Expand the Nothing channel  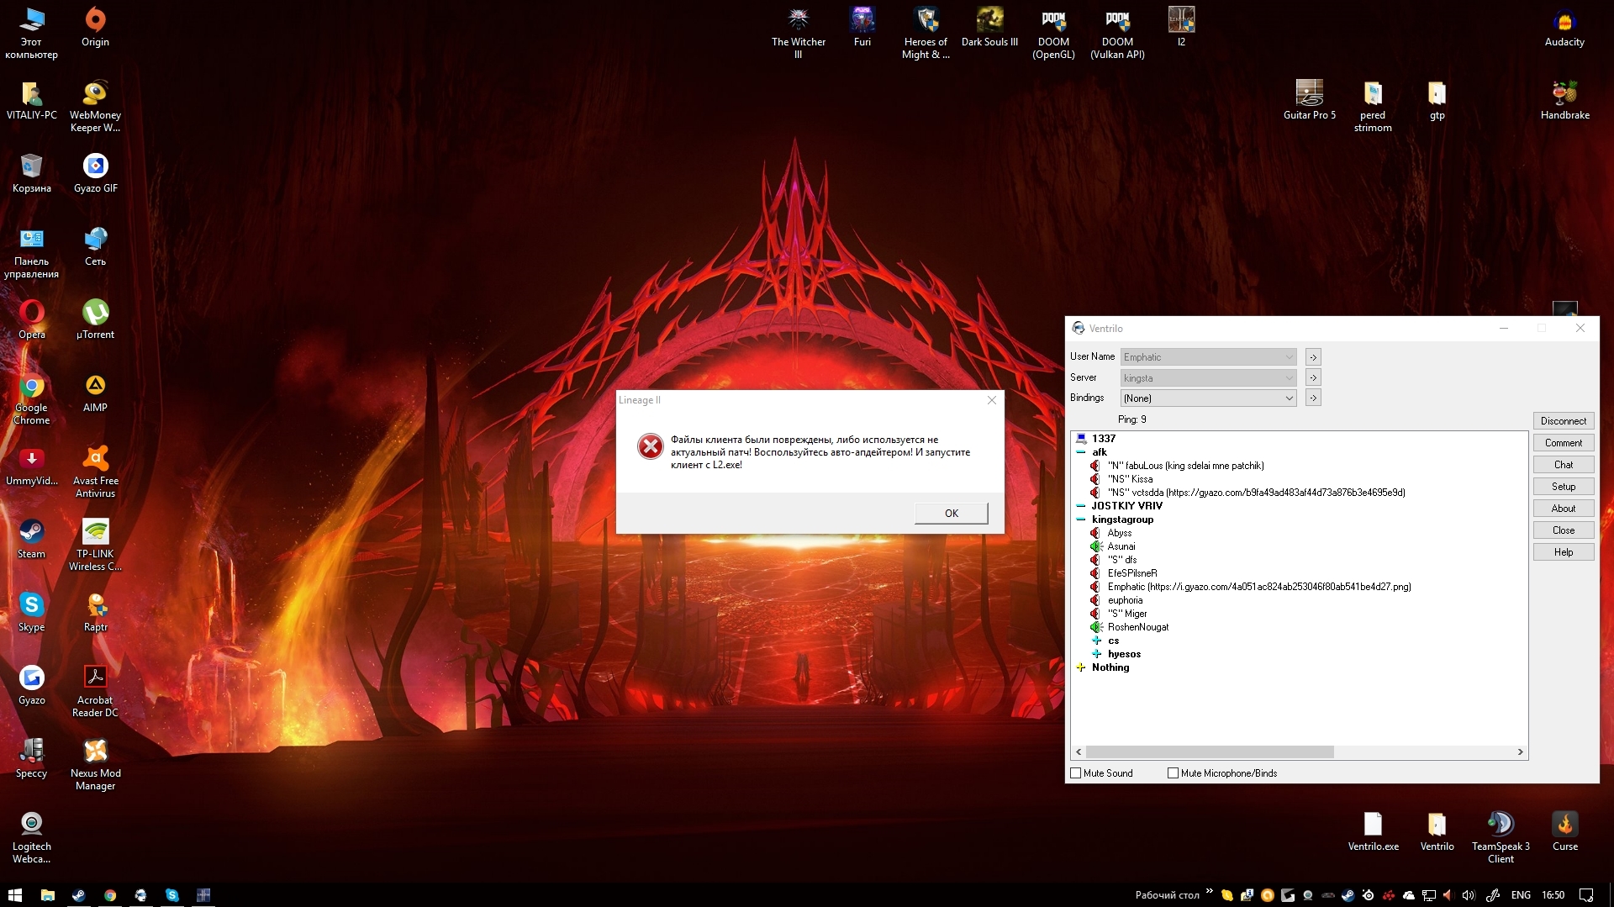click(1081, 667)
